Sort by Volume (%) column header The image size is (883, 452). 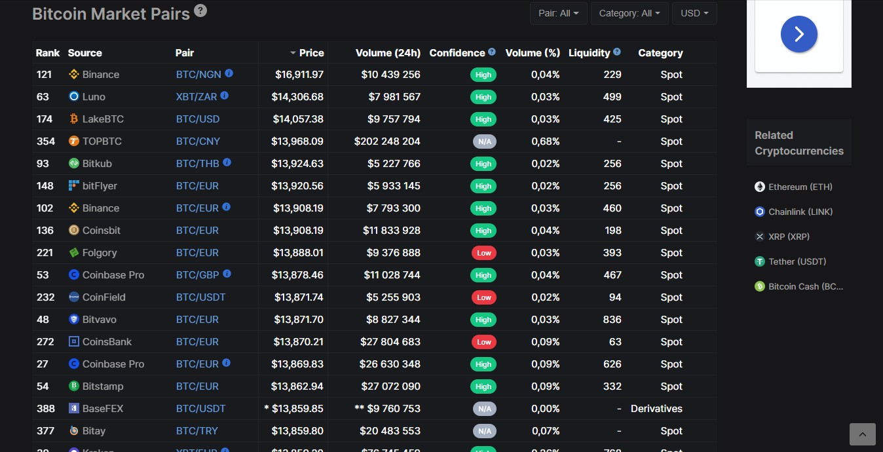point(533,52)
